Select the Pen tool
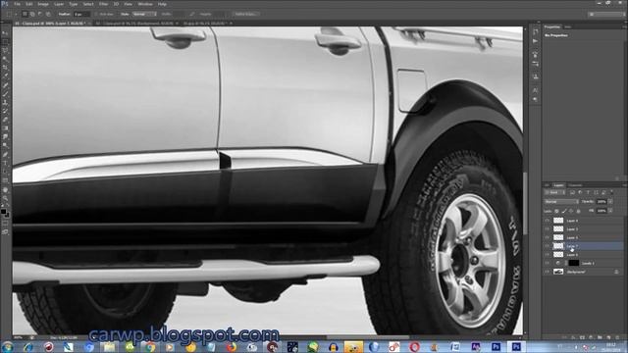Image resolution: width=628 pixels, height=353 pixels. tap(5, 155)
